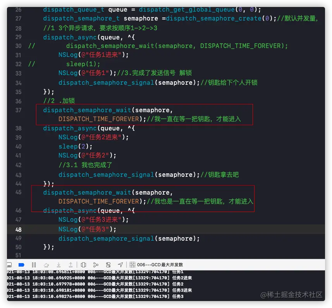Screen dimensions: 332x308
Task: Click dispatch_semaphore_create on line 27
Action: coord(214,19)
